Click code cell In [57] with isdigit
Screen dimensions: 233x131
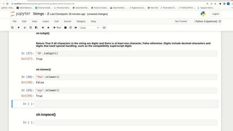coord(126,53)
